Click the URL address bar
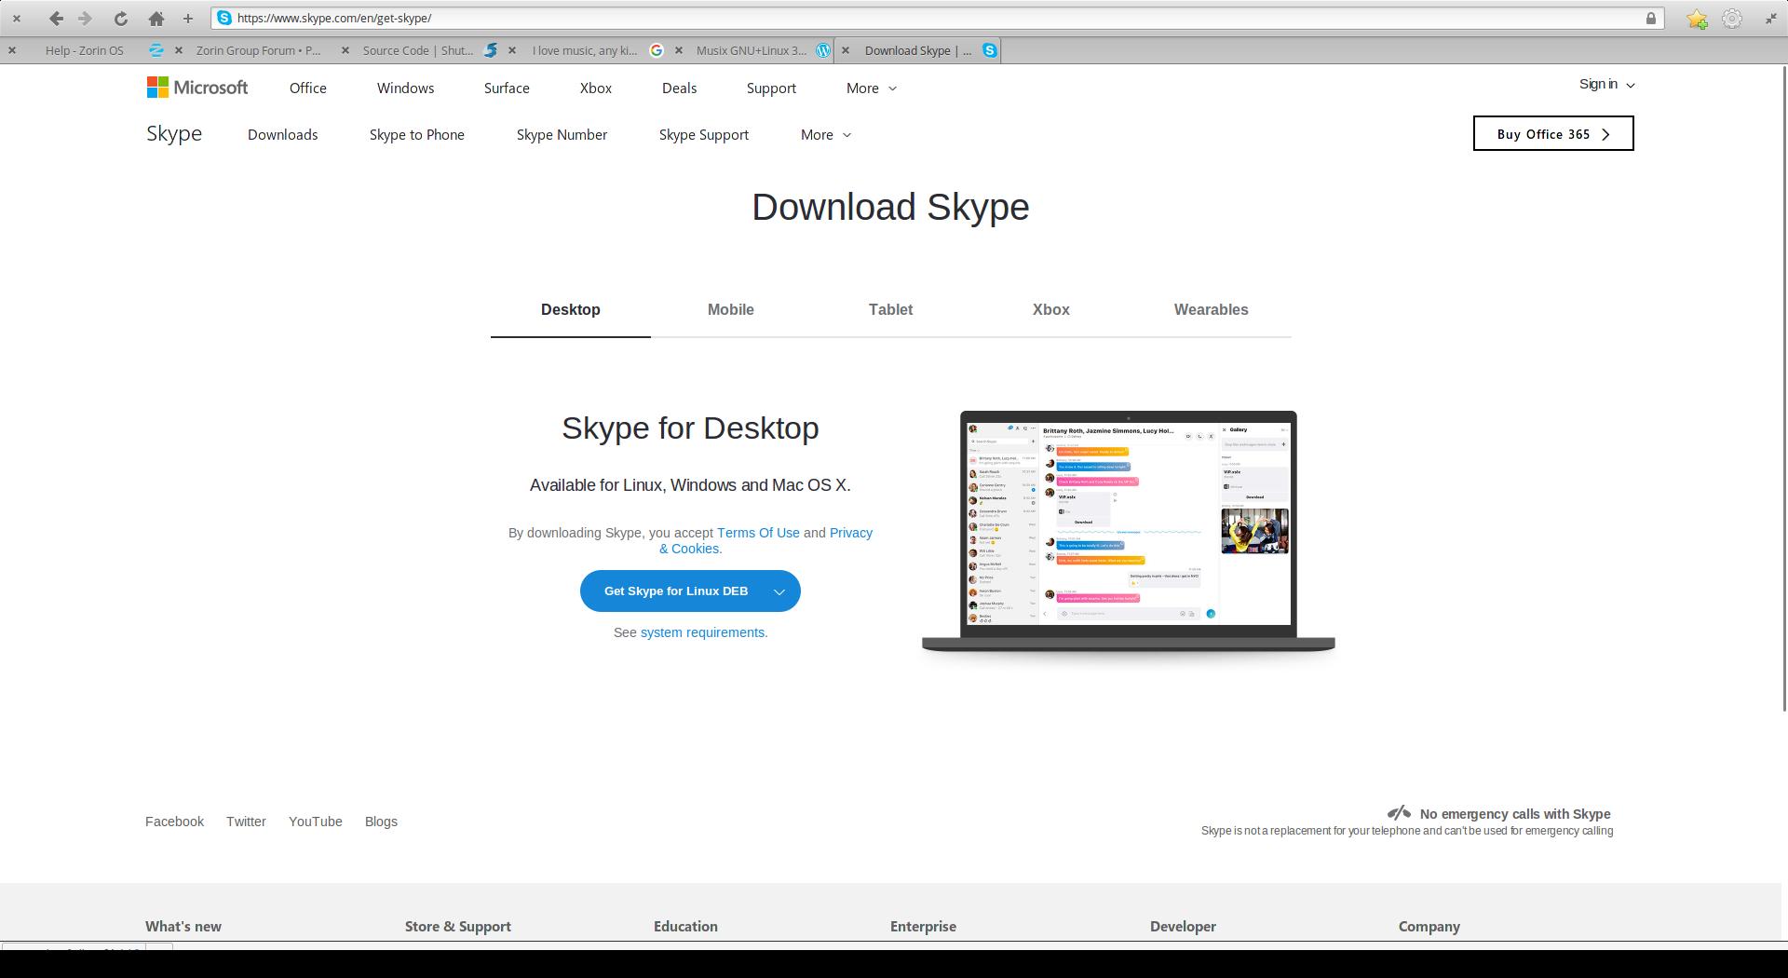 click(931, 19)
